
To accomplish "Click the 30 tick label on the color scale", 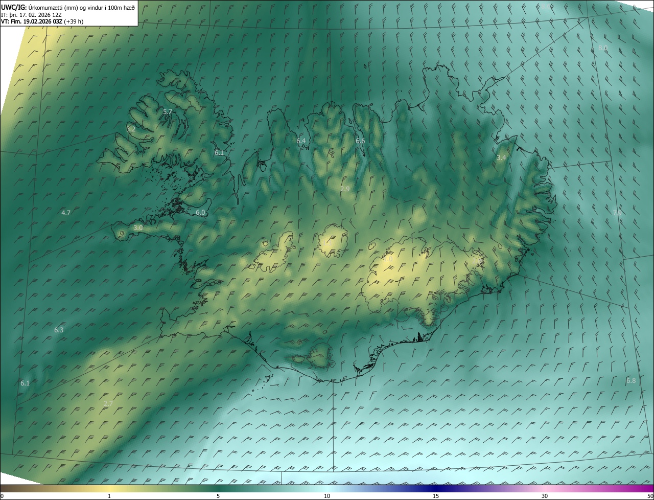I will click(x=545, y=496).
